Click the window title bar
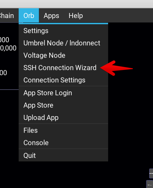The width and height of the screenshot is (153, 188). click(x=76, y=4)
